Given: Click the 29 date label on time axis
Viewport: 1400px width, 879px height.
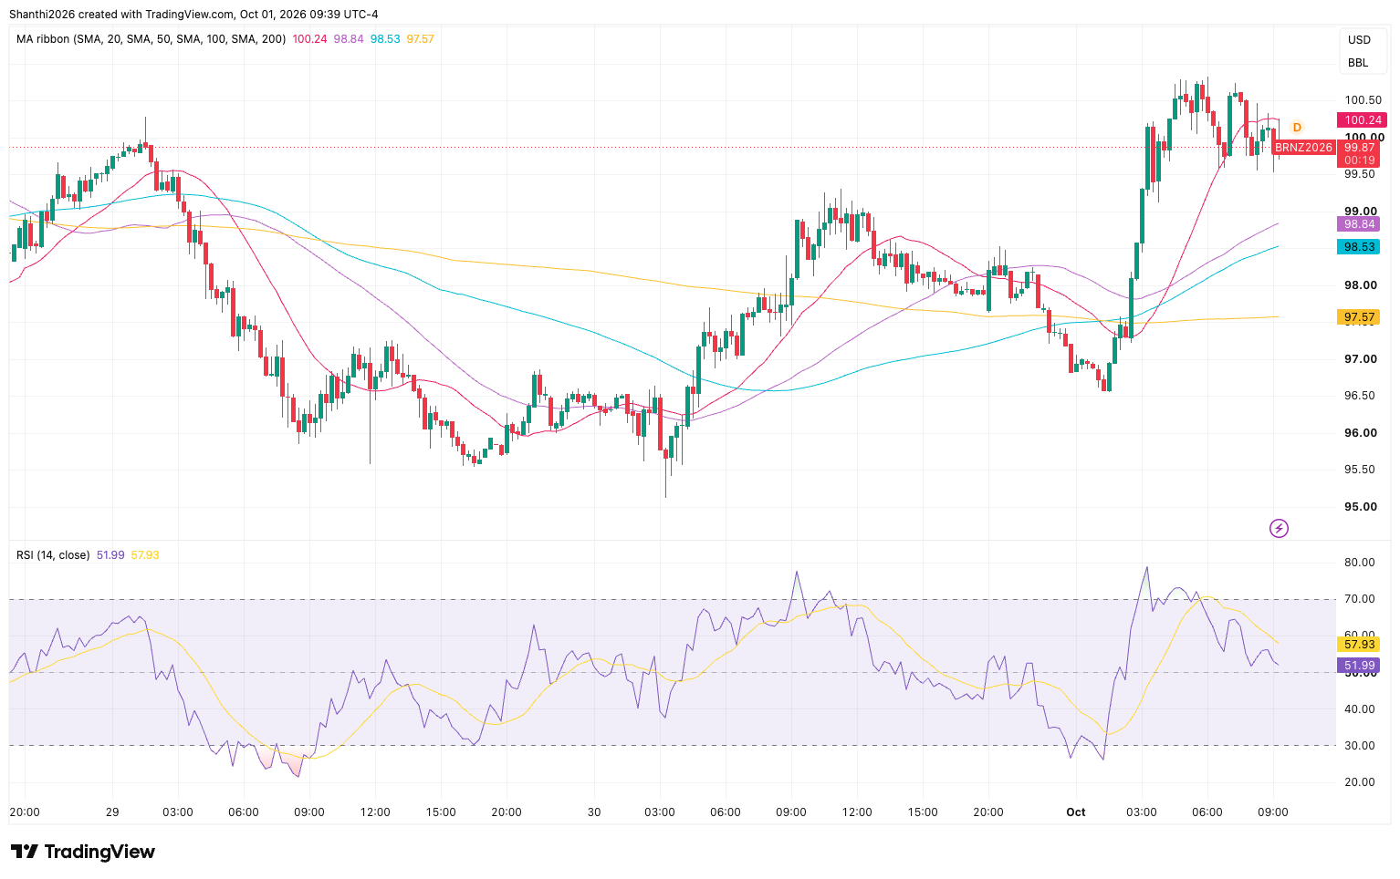Looking at the screenshot, I should (112, 812).
